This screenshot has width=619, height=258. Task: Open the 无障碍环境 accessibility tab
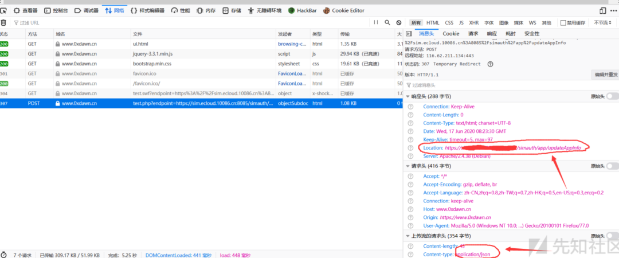coord(265,11)
